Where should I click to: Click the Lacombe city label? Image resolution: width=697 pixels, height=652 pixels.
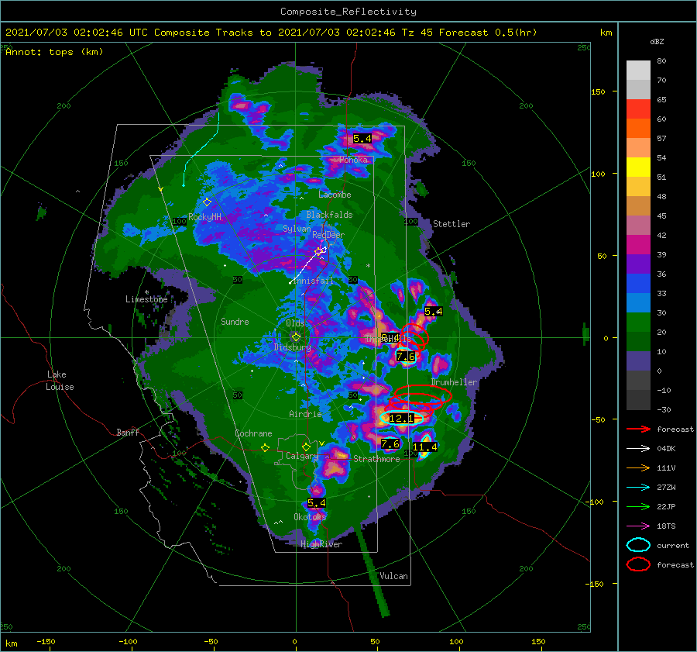(335, 195)
